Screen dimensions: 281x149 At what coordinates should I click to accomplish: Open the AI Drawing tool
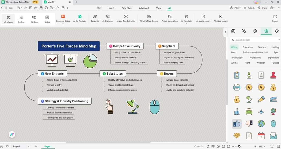[108, 18]
